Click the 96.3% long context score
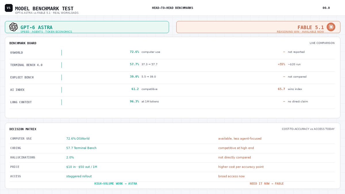The width and height of the screenshot is (345, 194). coord(135,101)
